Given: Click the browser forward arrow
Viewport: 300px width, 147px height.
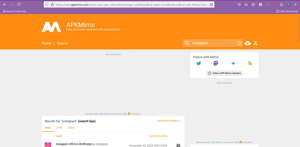Looking at the screenshot, I should pos(12,4).
